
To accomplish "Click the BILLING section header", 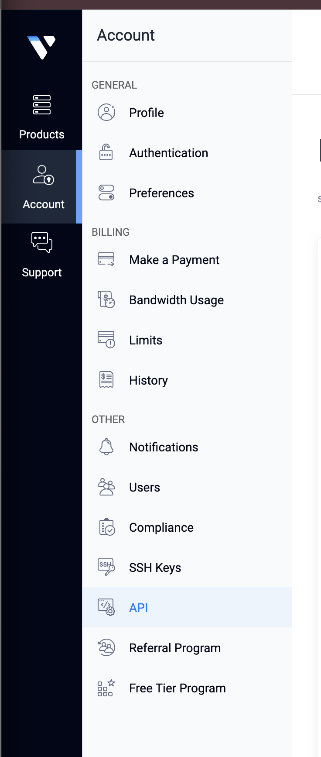I will pos(111,232).
